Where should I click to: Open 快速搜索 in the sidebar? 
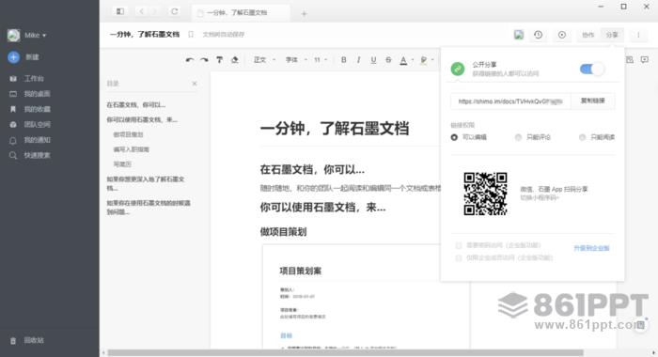tap(37, 156)
